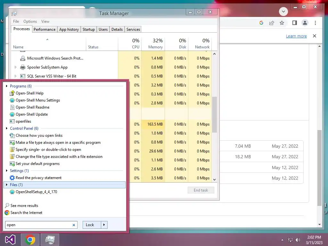Click the Chrome profile avatar icon
Screen dimensions: 328x246
click(305, 23)
